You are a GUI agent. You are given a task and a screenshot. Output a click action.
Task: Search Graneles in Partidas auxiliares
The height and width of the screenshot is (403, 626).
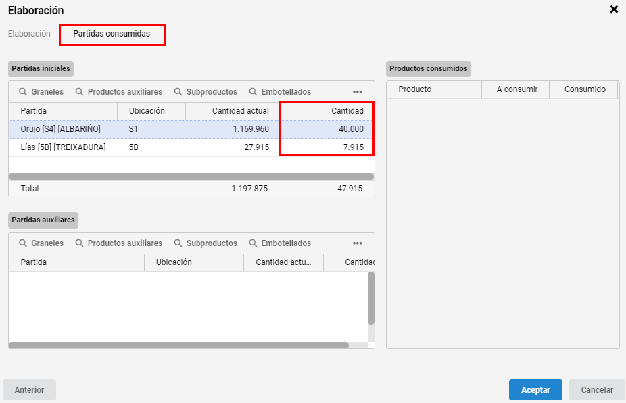pos(41,243)
